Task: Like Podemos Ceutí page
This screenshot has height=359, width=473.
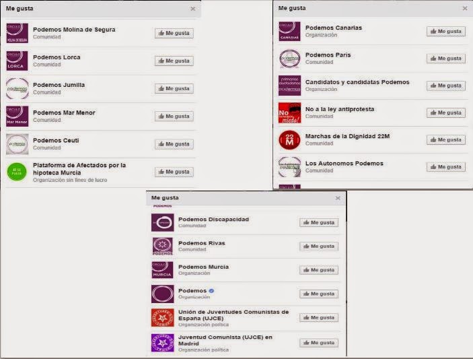Action: pyautogui.click(x=174, y=144)
